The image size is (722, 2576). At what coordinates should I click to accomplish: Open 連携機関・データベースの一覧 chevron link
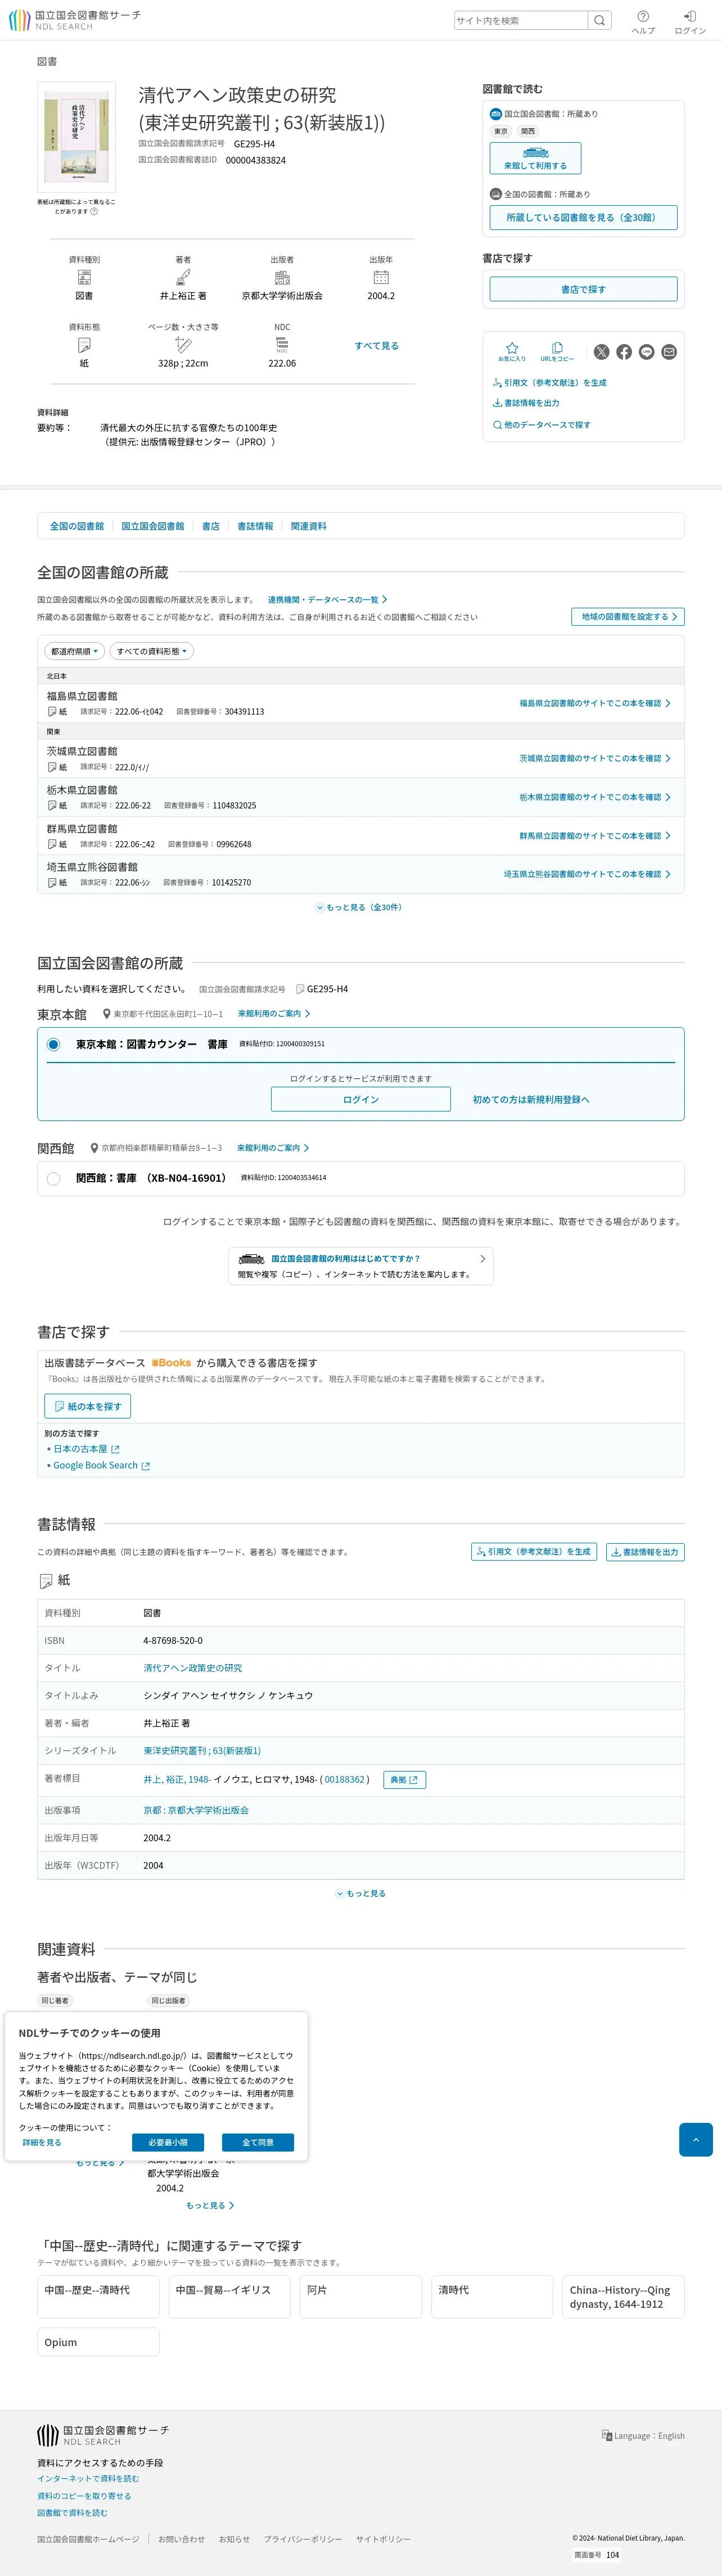tap(328, 600)
